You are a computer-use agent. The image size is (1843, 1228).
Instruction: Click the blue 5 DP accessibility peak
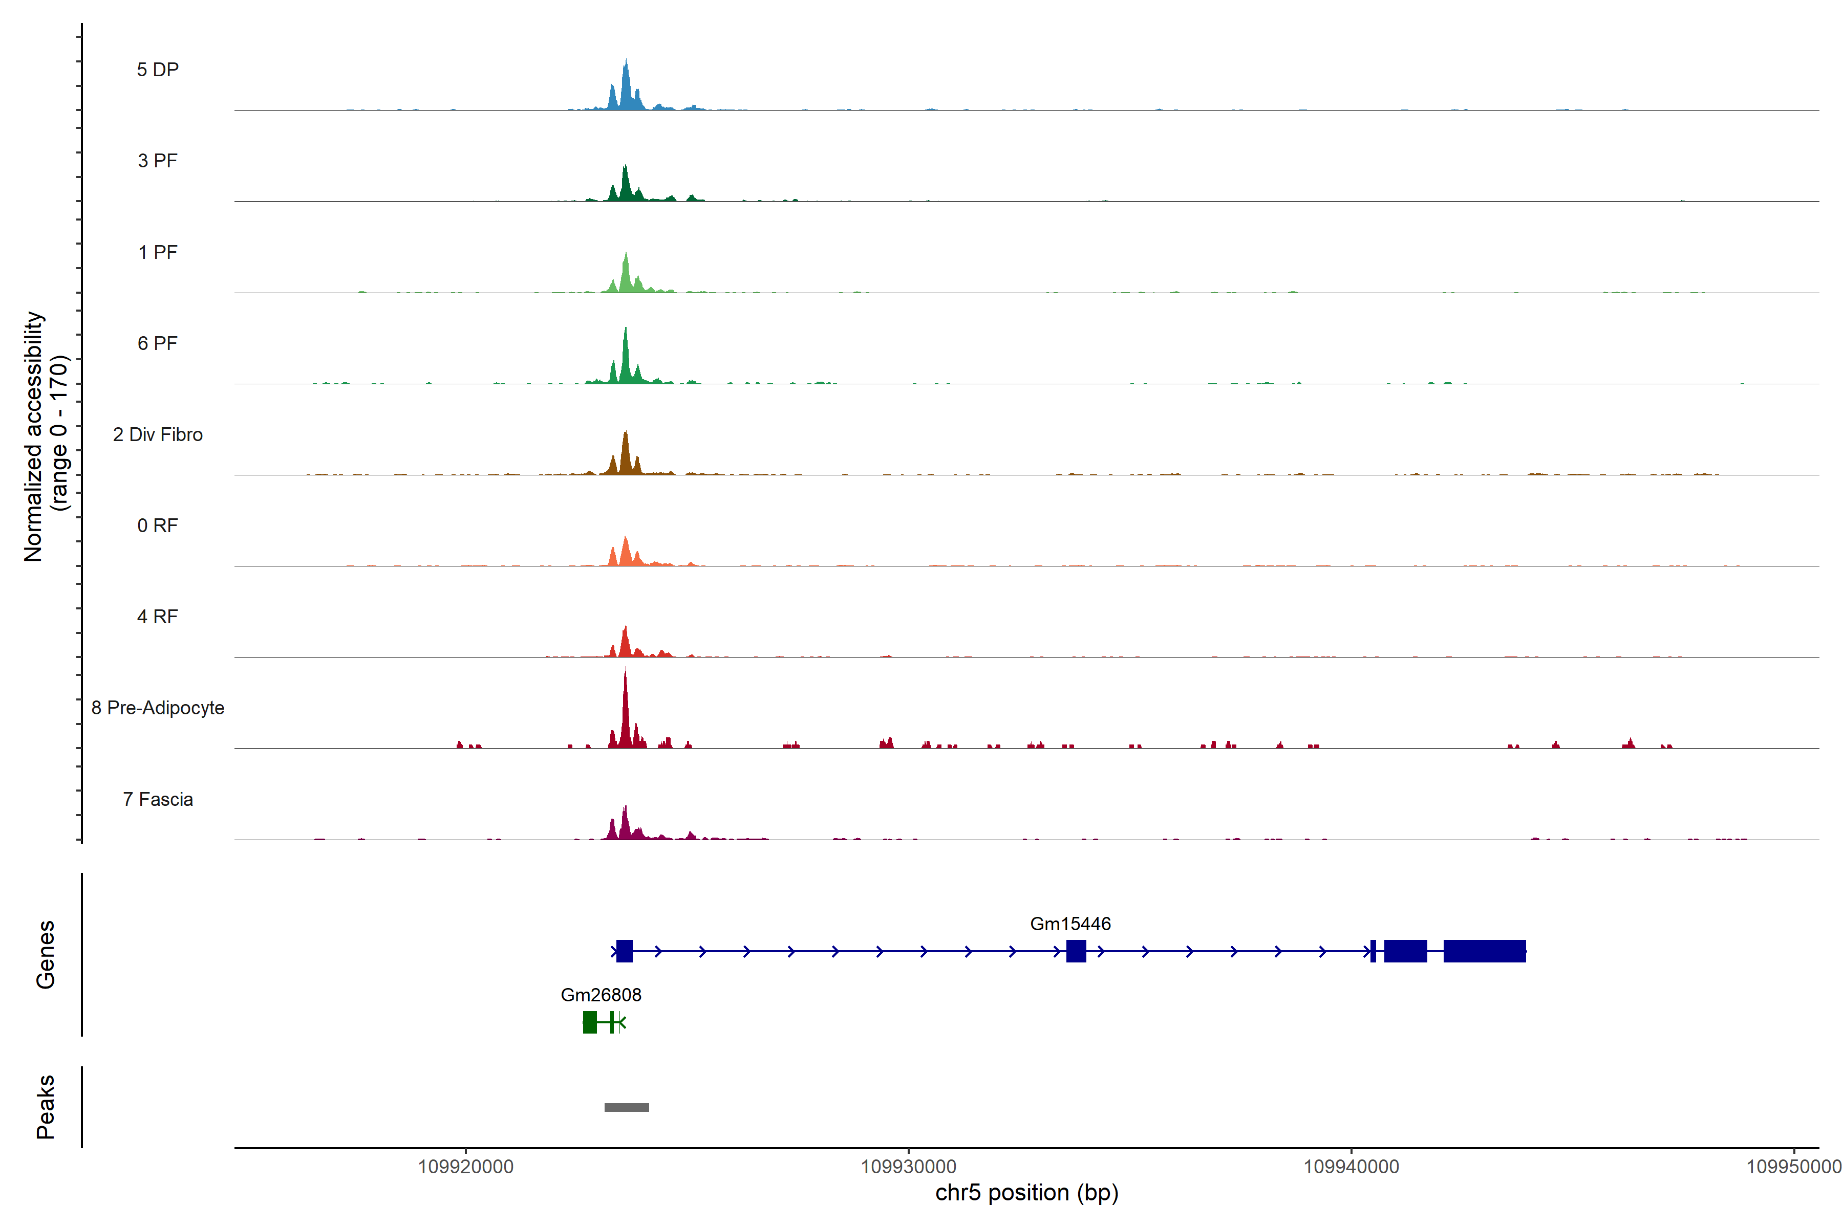pyautogui.click(x=625, y=90)
